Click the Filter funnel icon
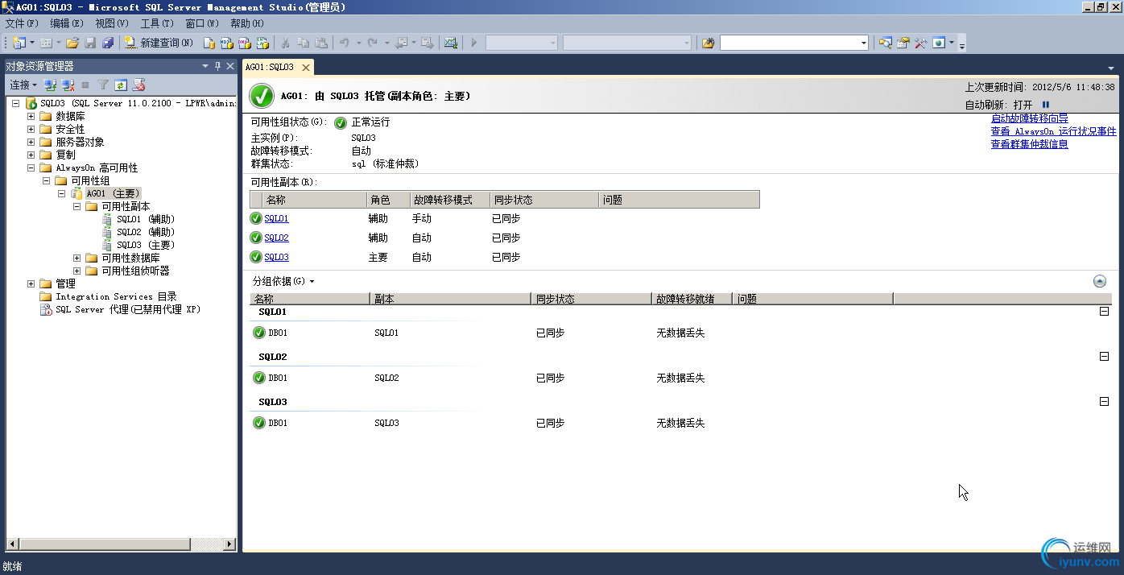1124x575 pixels. 103,85
